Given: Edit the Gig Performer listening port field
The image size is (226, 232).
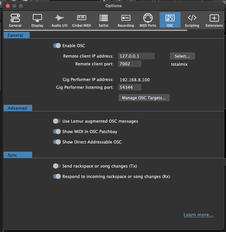Looking at the screenshot, I should [130, 87].
